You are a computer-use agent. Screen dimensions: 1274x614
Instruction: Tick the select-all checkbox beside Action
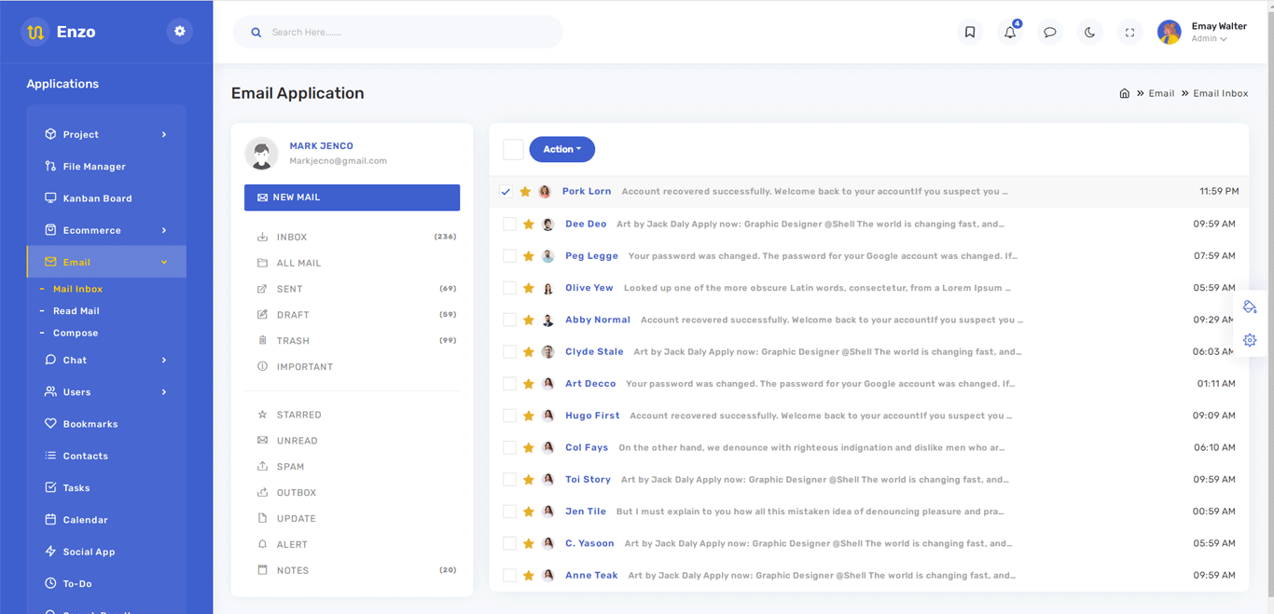(513, 150)
